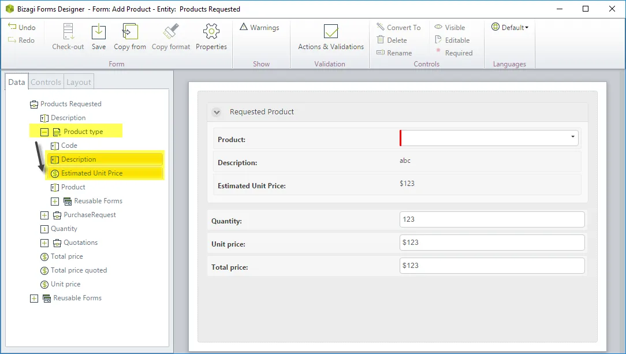The image size is (626, 354).
Task: Collapse the Requested Product group
Action: point(217,112)
